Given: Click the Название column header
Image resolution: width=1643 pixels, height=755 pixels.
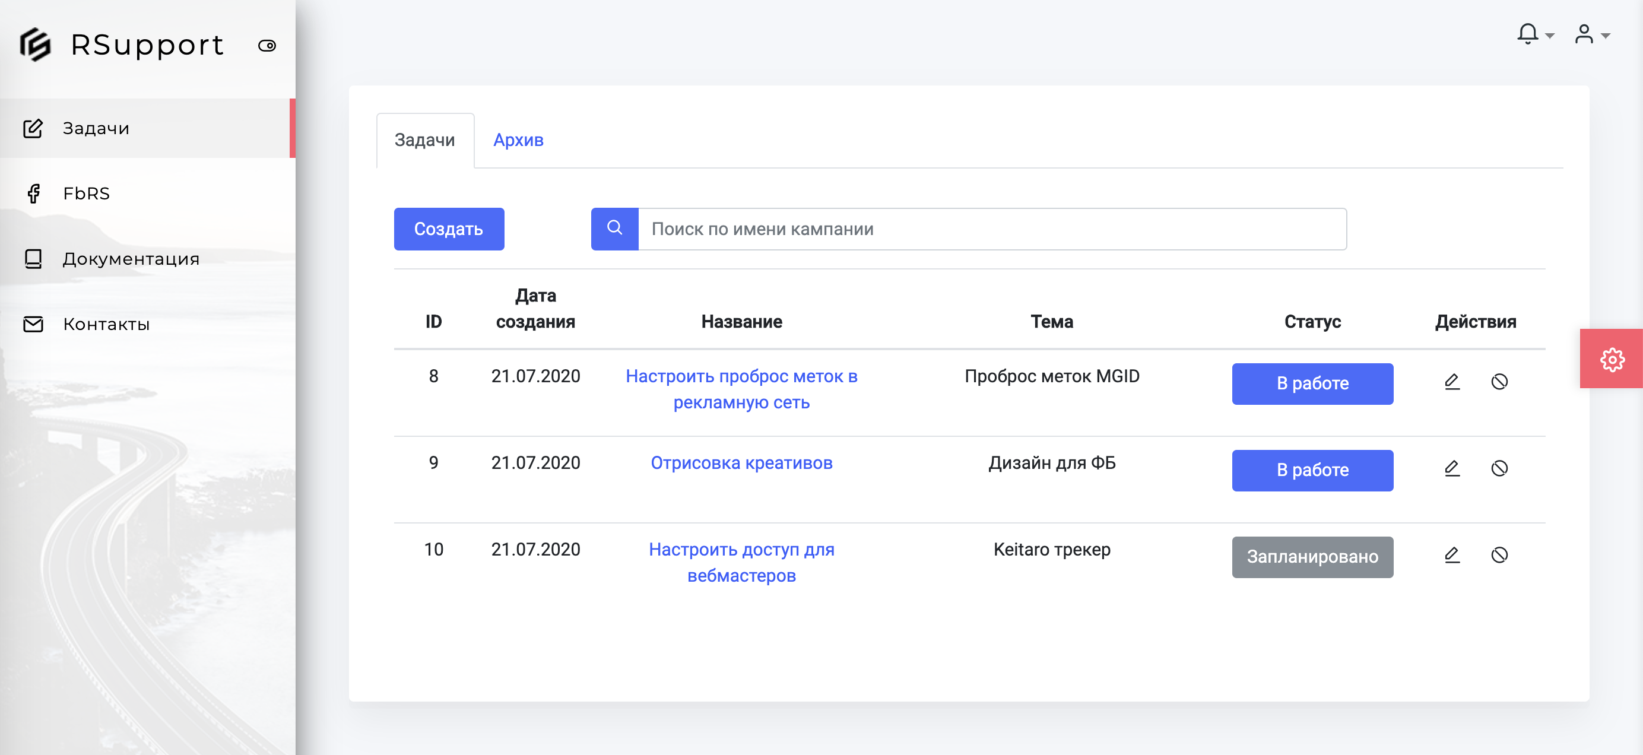Looking at the screenshot, I should [742, 322].
